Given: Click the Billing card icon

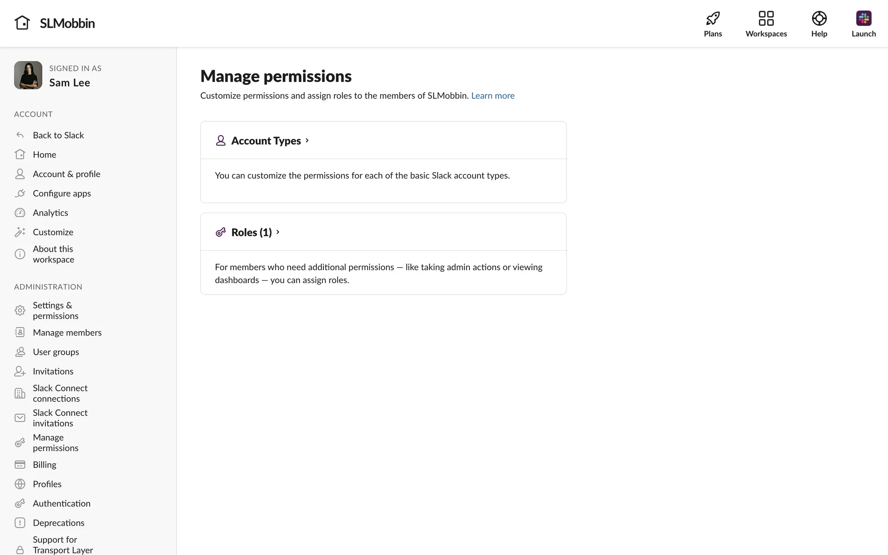Looking at the screenshot, I should 20,465.
